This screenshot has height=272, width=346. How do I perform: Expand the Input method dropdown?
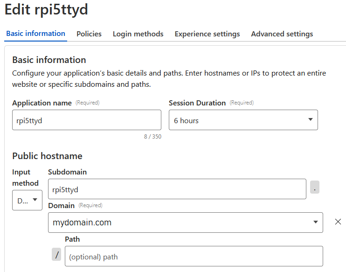(x=27, y=200)
